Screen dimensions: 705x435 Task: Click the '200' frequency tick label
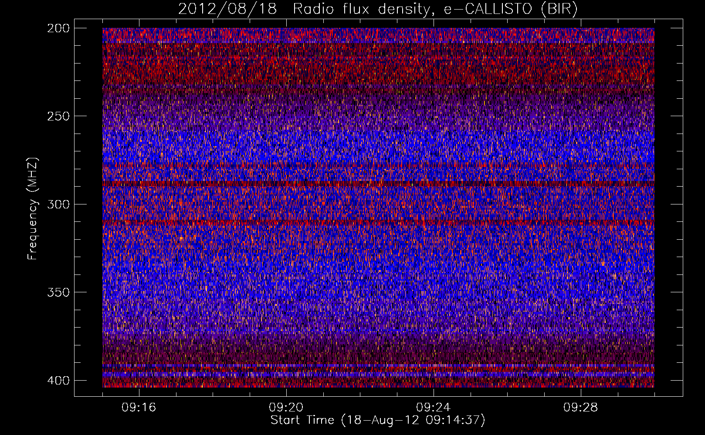point(58,28)
